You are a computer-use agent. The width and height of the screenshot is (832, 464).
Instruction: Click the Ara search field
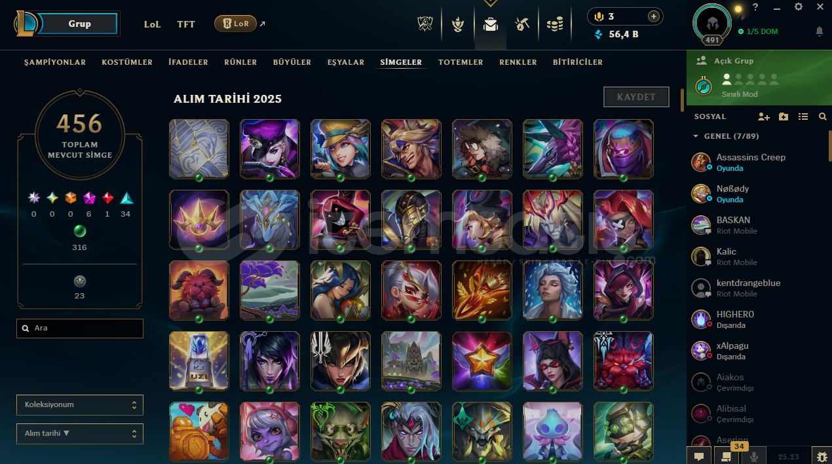(x=80, y=329)
